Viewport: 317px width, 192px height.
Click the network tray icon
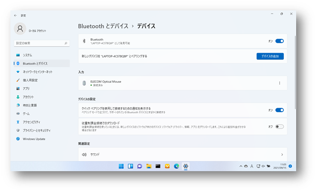click(258, 166)
